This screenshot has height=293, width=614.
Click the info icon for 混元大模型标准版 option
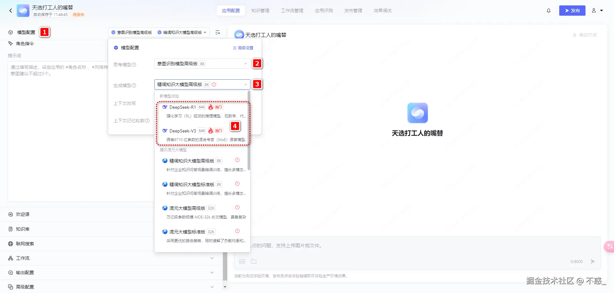[x=237, y=231]
